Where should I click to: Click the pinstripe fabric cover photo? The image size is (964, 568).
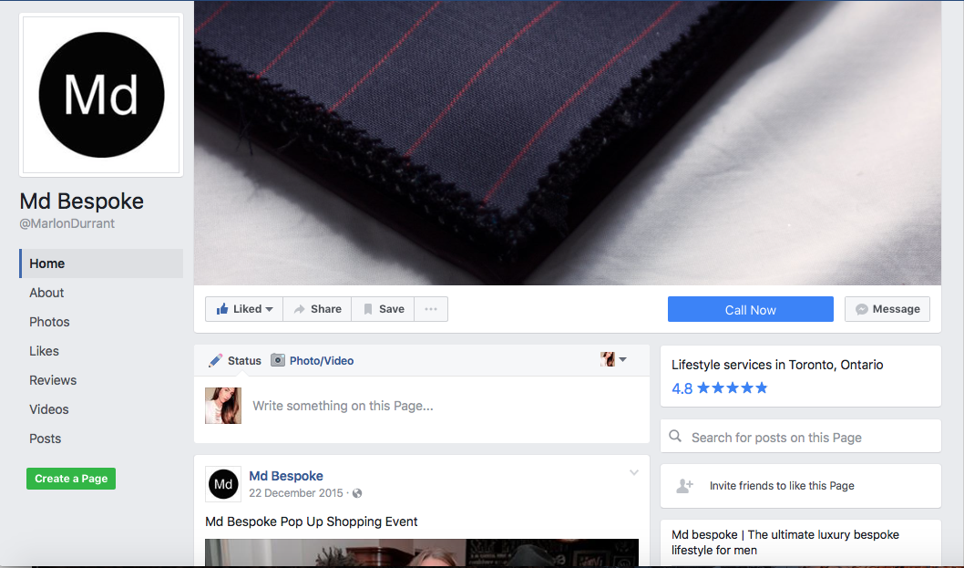point(568,143)
